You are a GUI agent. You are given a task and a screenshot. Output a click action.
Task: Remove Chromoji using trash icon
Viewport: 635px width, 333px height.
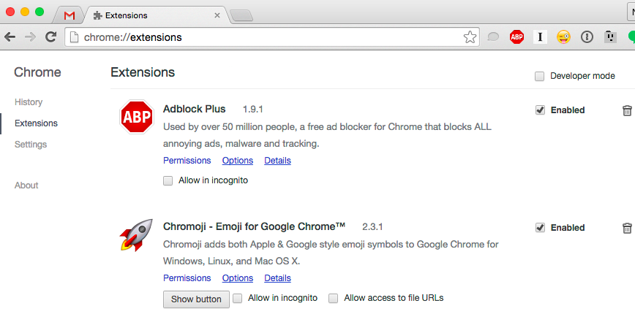[x=627, y=228]
